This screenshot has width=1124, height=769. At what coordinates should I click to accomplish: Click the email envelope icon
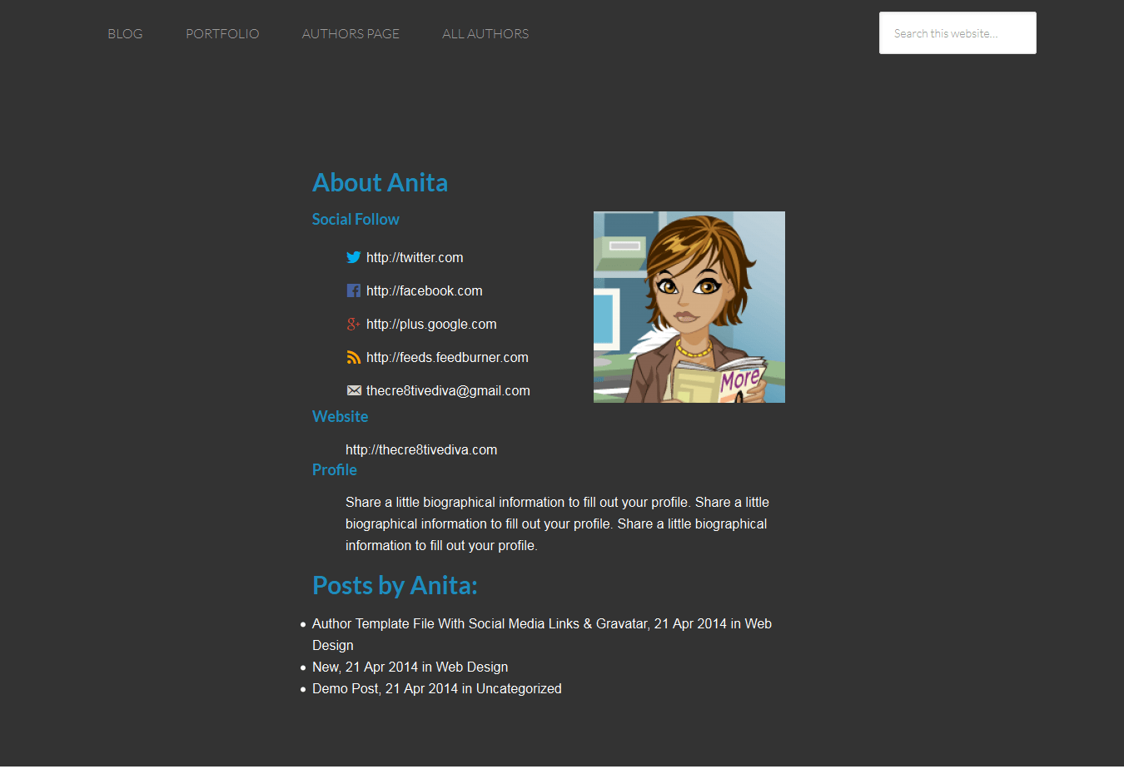tap(354, 389)
